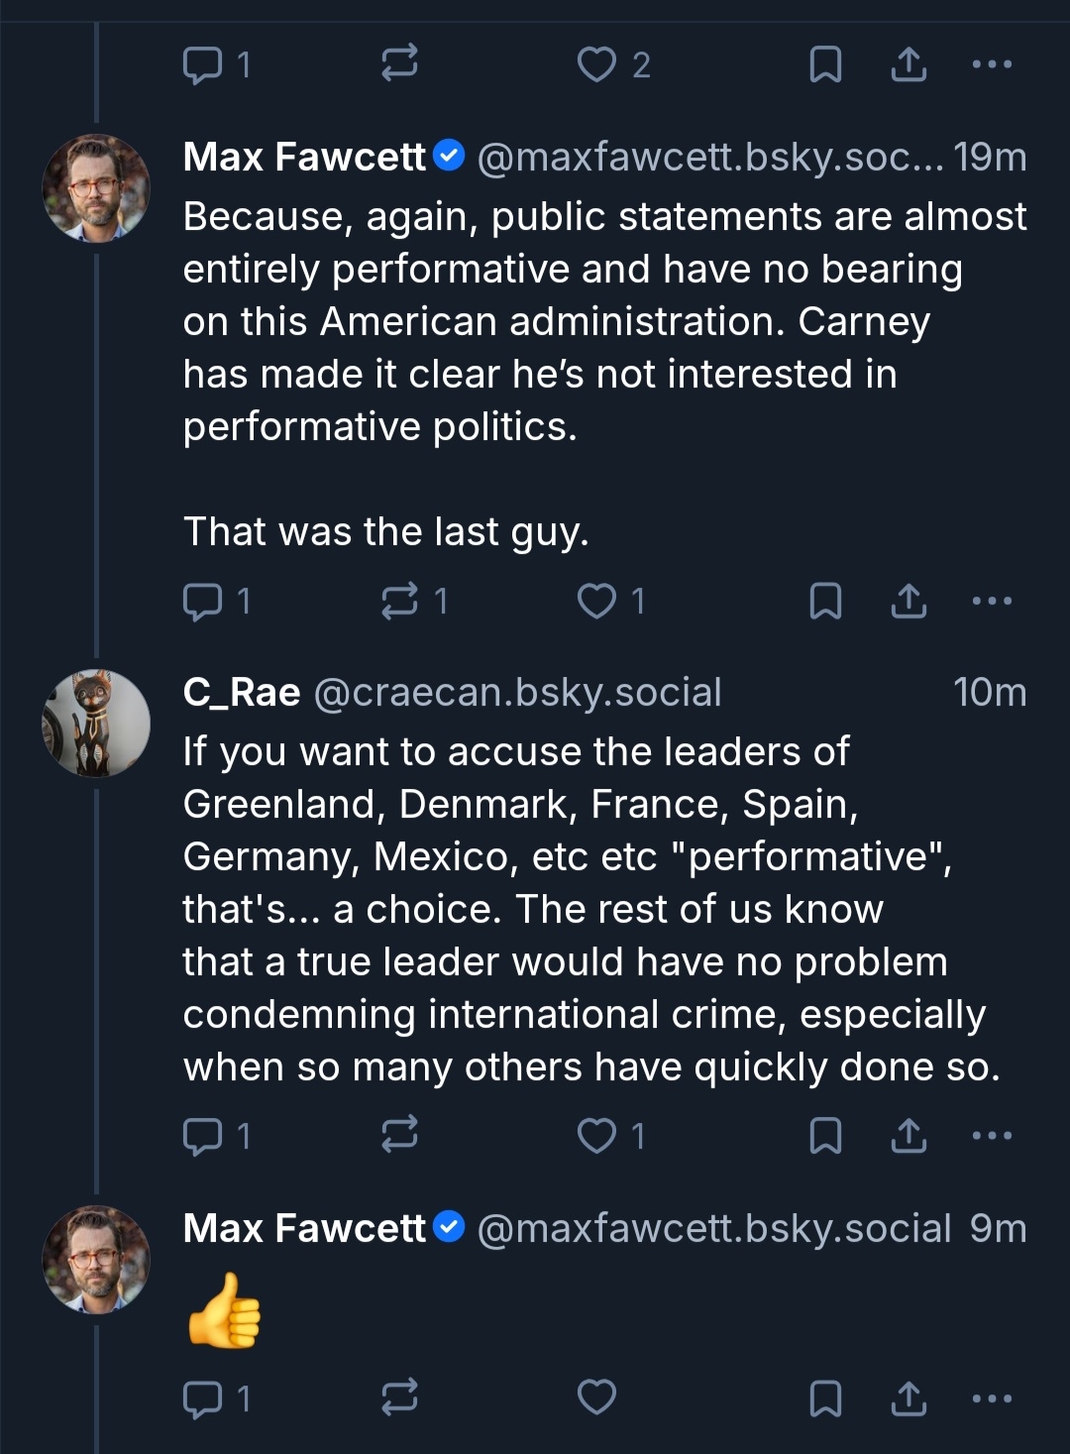The image size is (1070, 1454).
Task: View C_Rae's cat statue avatar
Action: [96, 724]
